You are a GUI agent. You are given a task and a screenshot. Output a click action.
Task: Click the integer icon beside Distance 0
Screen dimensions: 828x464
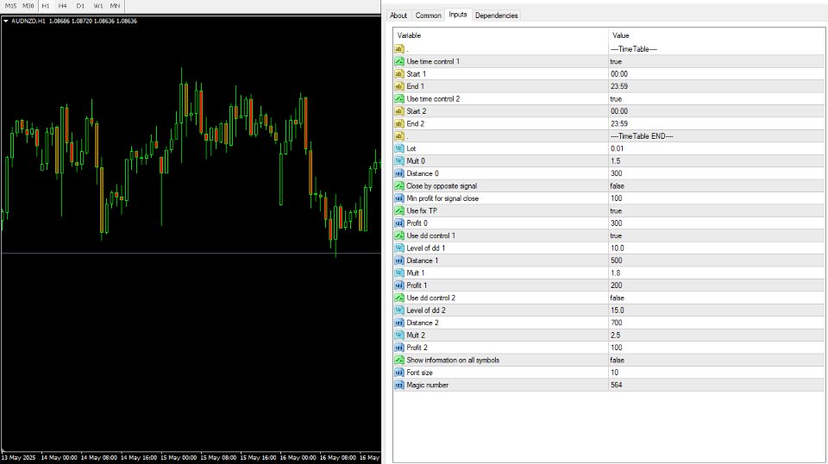pos(399,173)
